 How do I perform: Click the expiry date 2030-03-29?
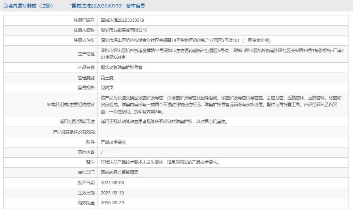[113, 203]
